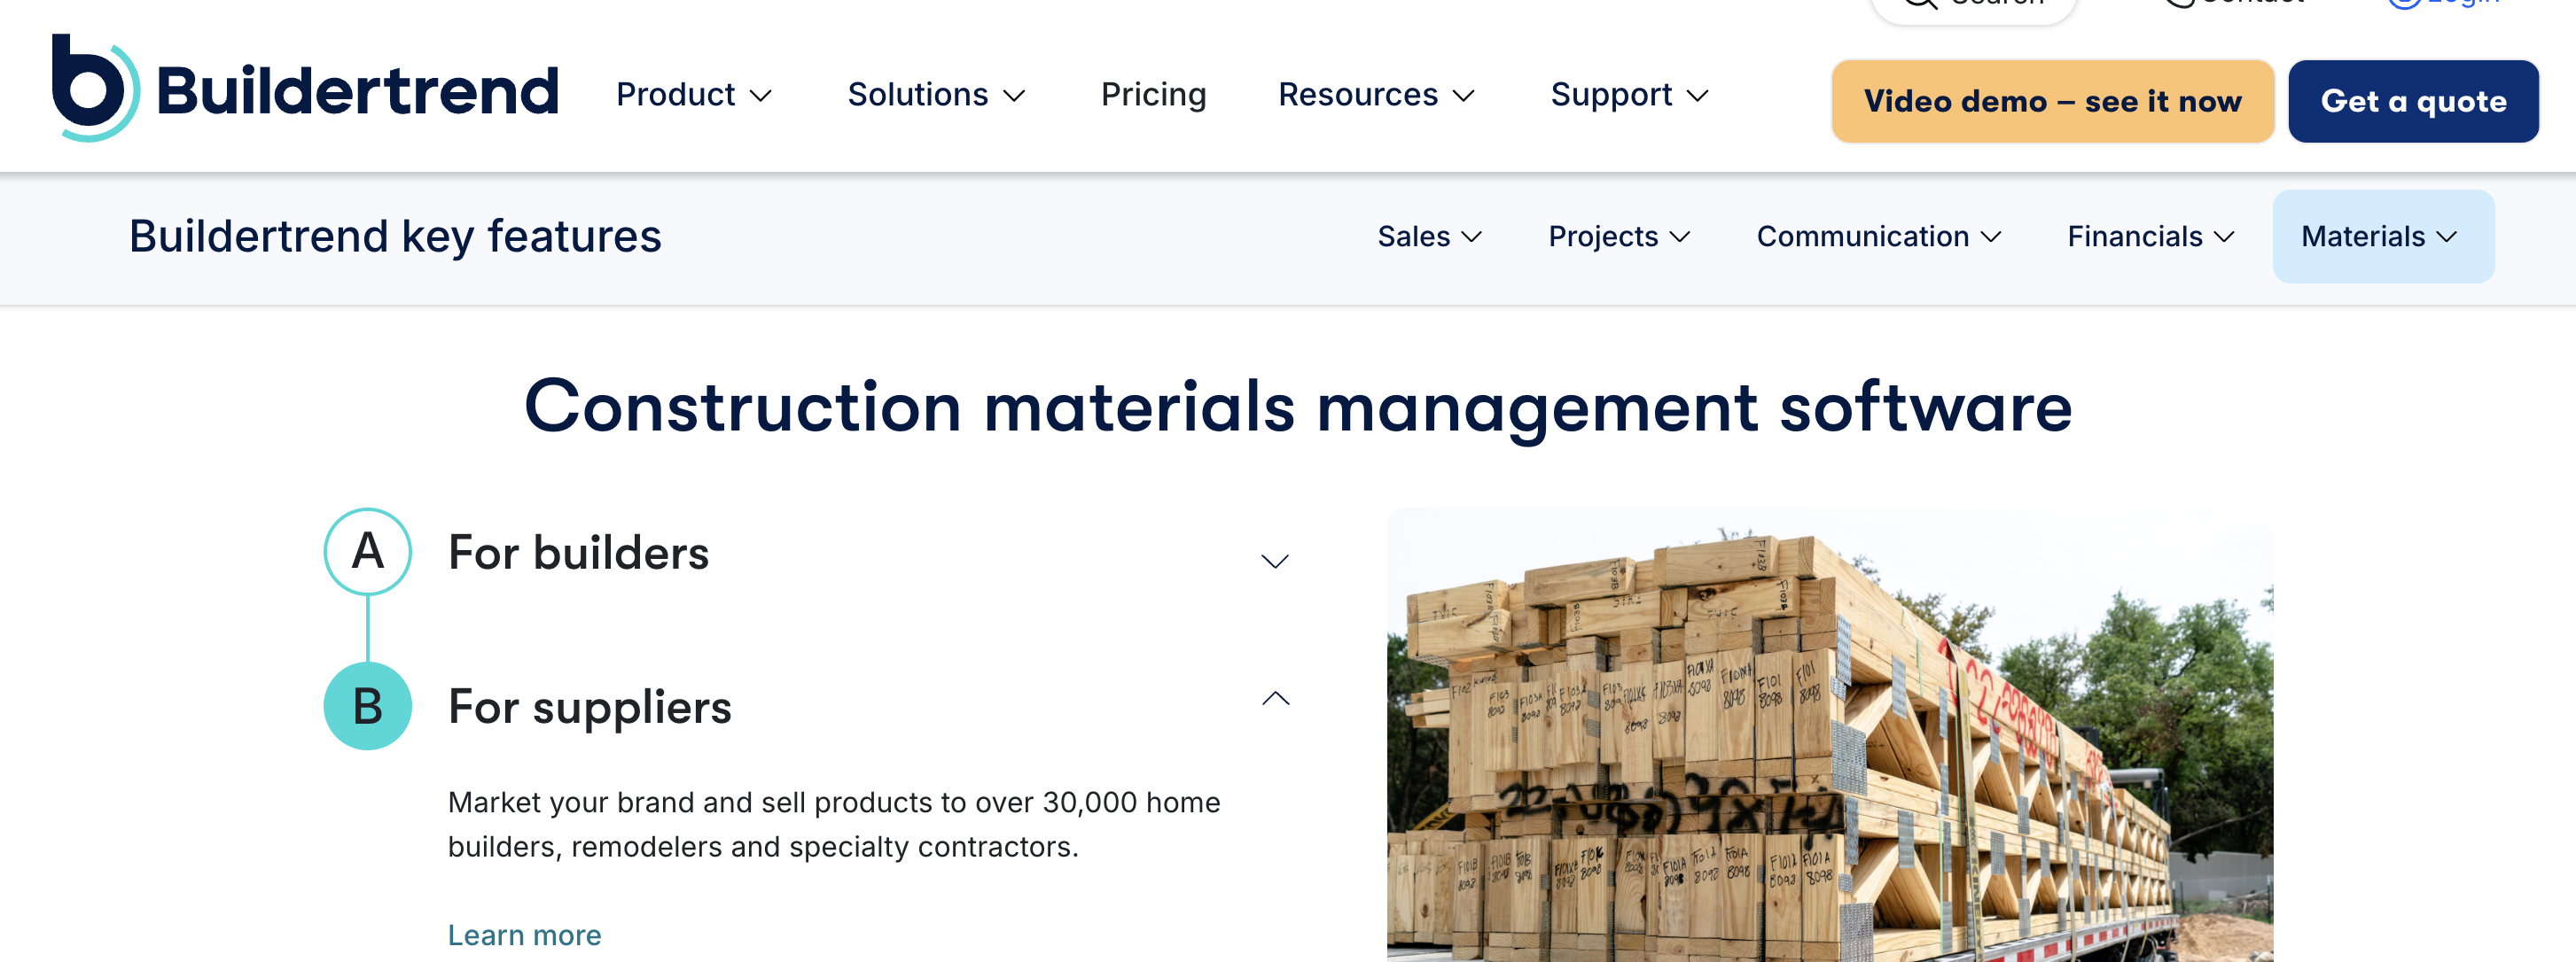Viewport: 2576px width, 962px height.
Task: Select the circled B step icon
Action: [367, 706]
